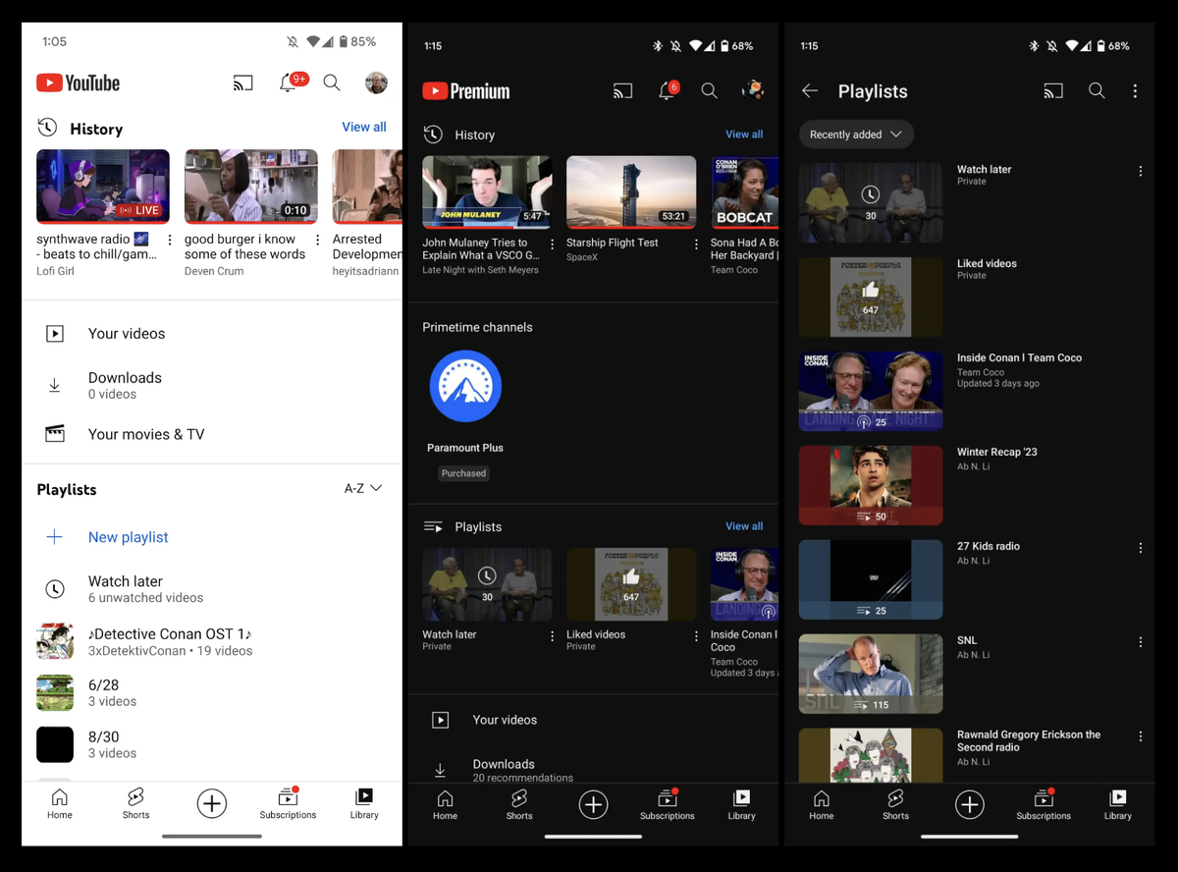Open options for good burger video
Screen dimensions: 1178x872
[317, 240]
